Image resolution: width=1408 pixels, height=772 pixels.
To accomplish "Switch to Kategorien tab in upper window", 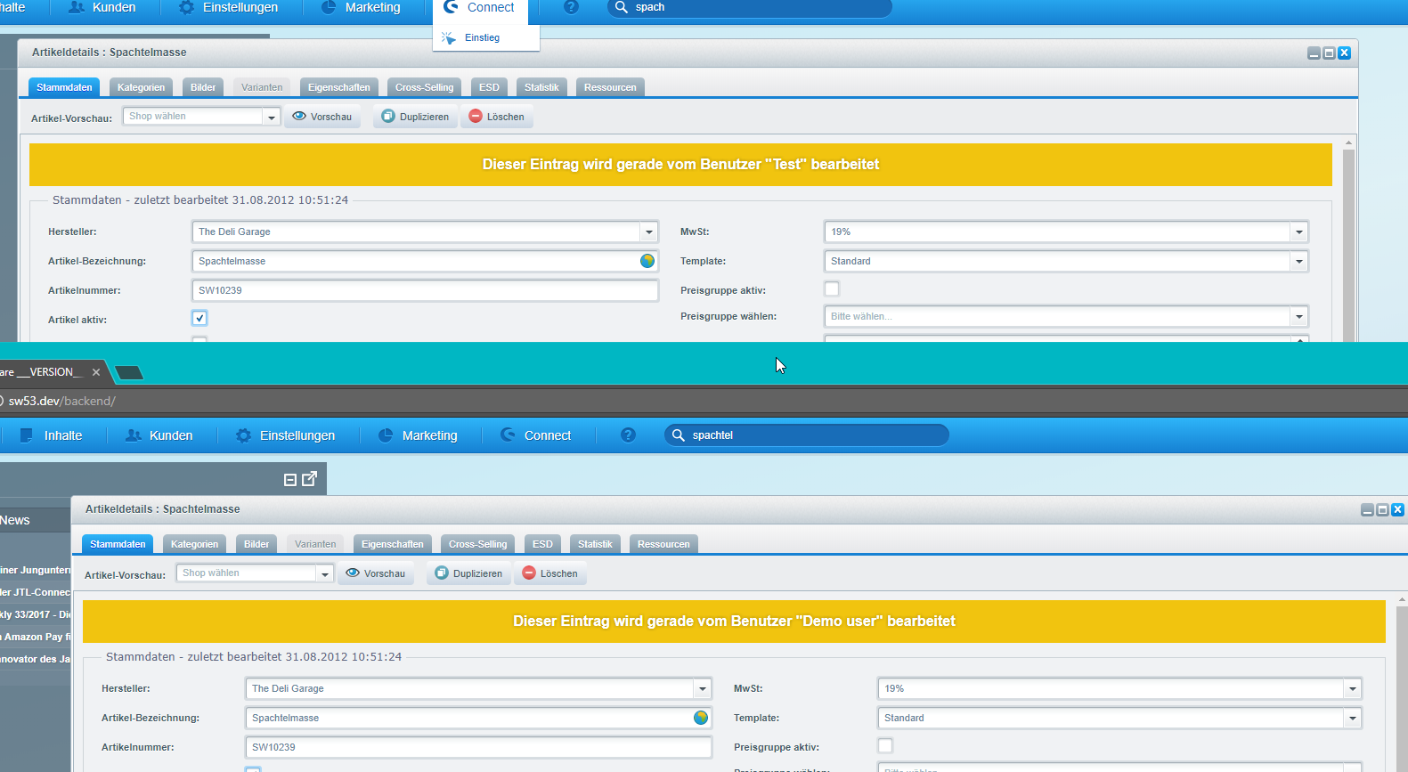I will tap(141, 87).
